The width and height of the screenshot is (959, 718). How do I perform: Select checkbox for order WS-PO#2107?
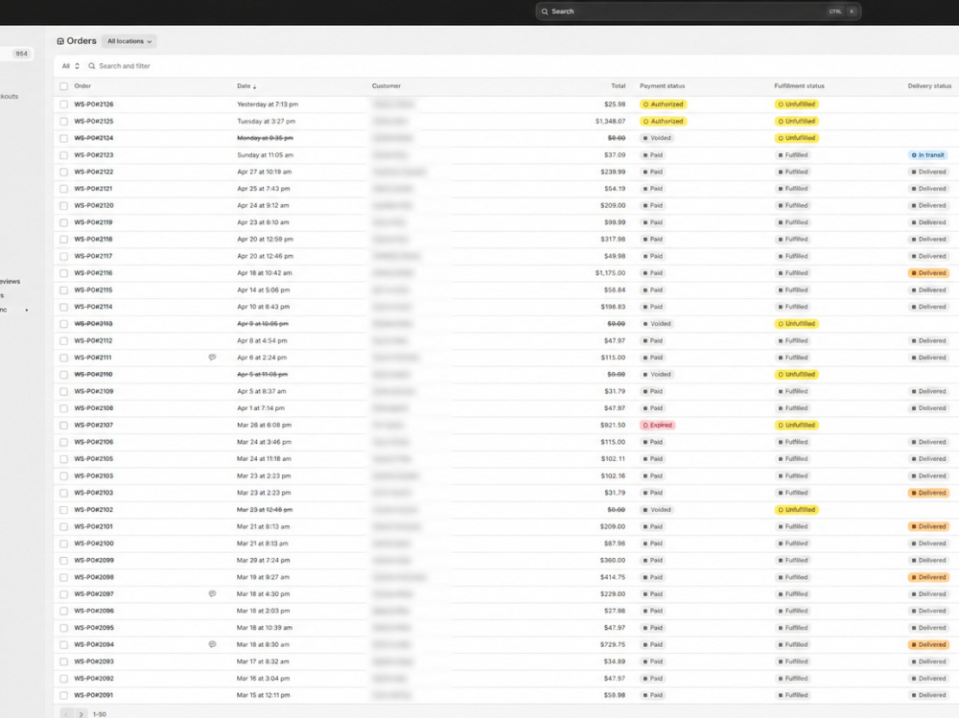click(63, 425)
